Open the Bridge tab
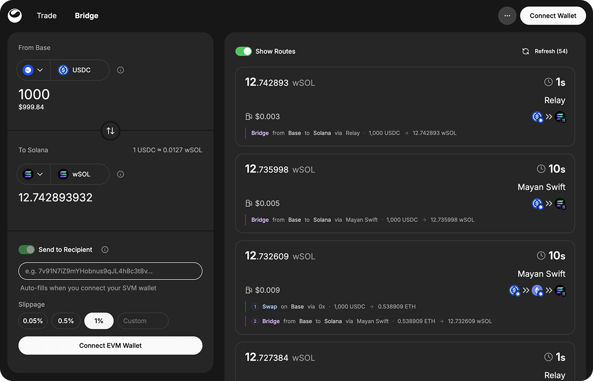Image resolution: width=593 pixels, height=381 pixels. [x=86, y=16]
